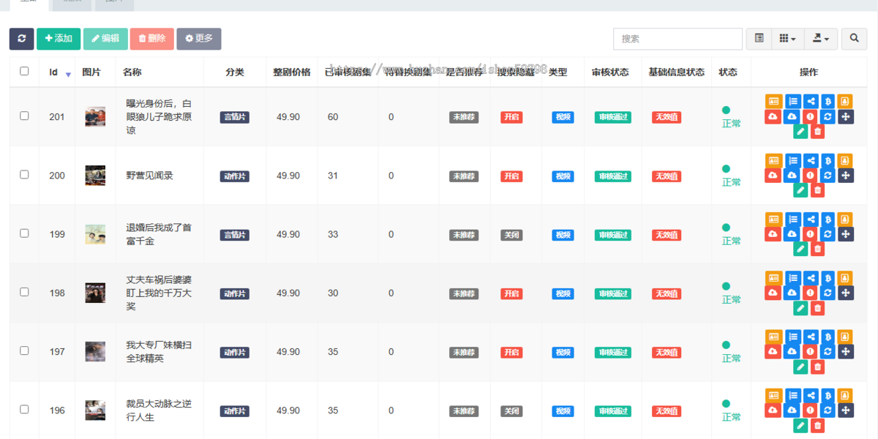Sort by the Id column arrow
Image resolution: width=878 pixels, height=439 pixels.
(68, 75)
